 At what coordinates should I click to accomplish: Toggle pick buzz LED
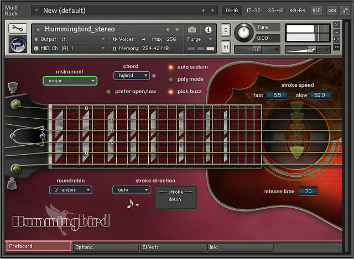171,92
